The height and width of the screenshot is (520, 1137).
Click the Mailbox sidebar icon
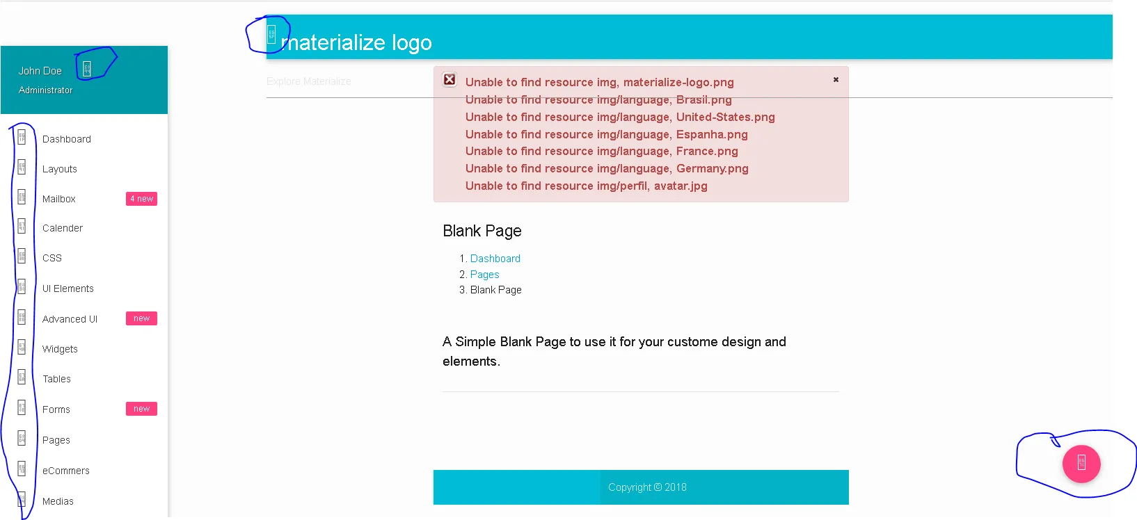click(22, 197)
